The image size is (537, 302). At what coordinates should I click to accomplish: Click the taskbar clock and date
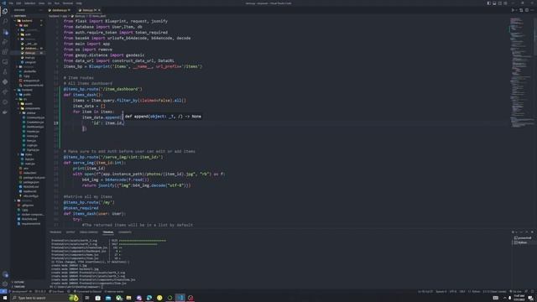coord(519,298)
